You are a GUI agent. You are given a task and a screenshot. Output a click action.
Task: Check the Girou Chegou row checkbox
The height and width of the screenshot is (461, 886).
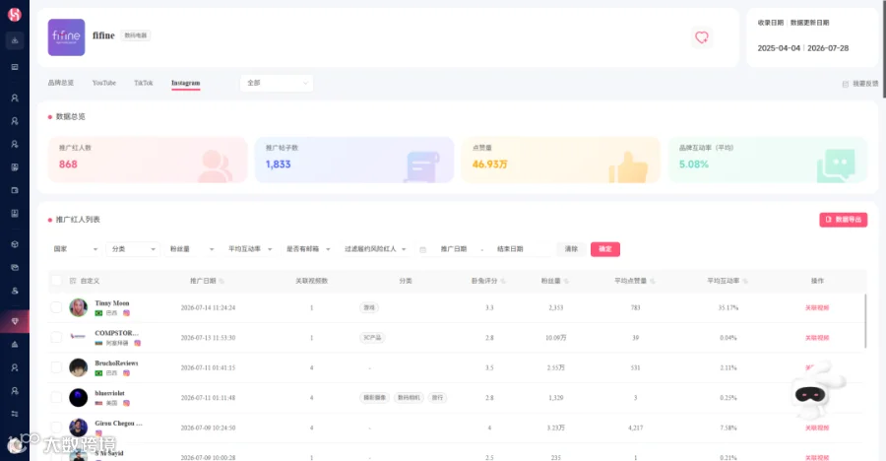tap(56, 428)
